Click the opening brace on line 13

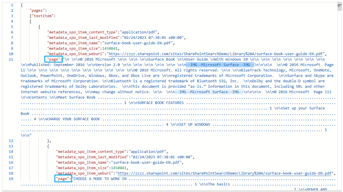pos(48,146)
